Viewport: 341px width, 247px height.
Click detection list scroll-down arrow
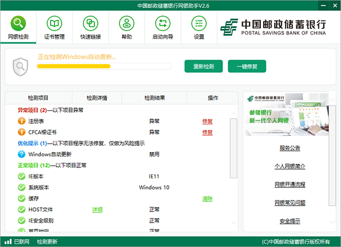click(234, 223)
